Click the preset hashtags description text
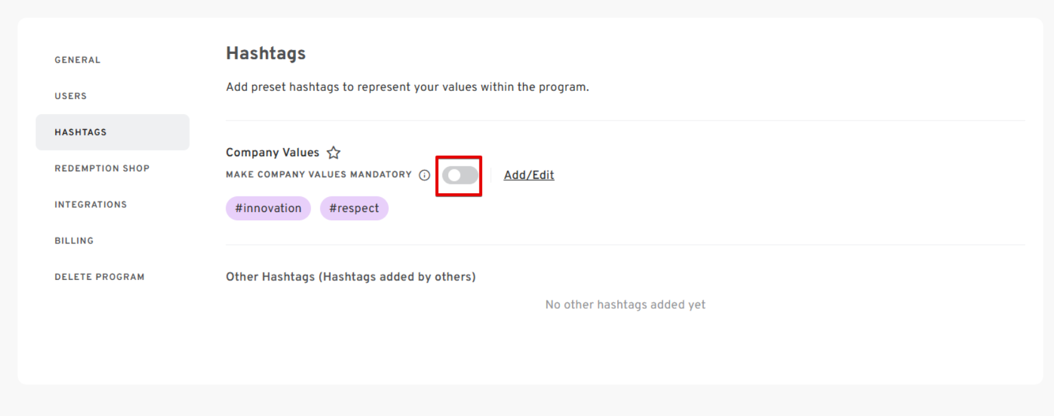Viewport: 1054px width, 416px height. (407, 87)
